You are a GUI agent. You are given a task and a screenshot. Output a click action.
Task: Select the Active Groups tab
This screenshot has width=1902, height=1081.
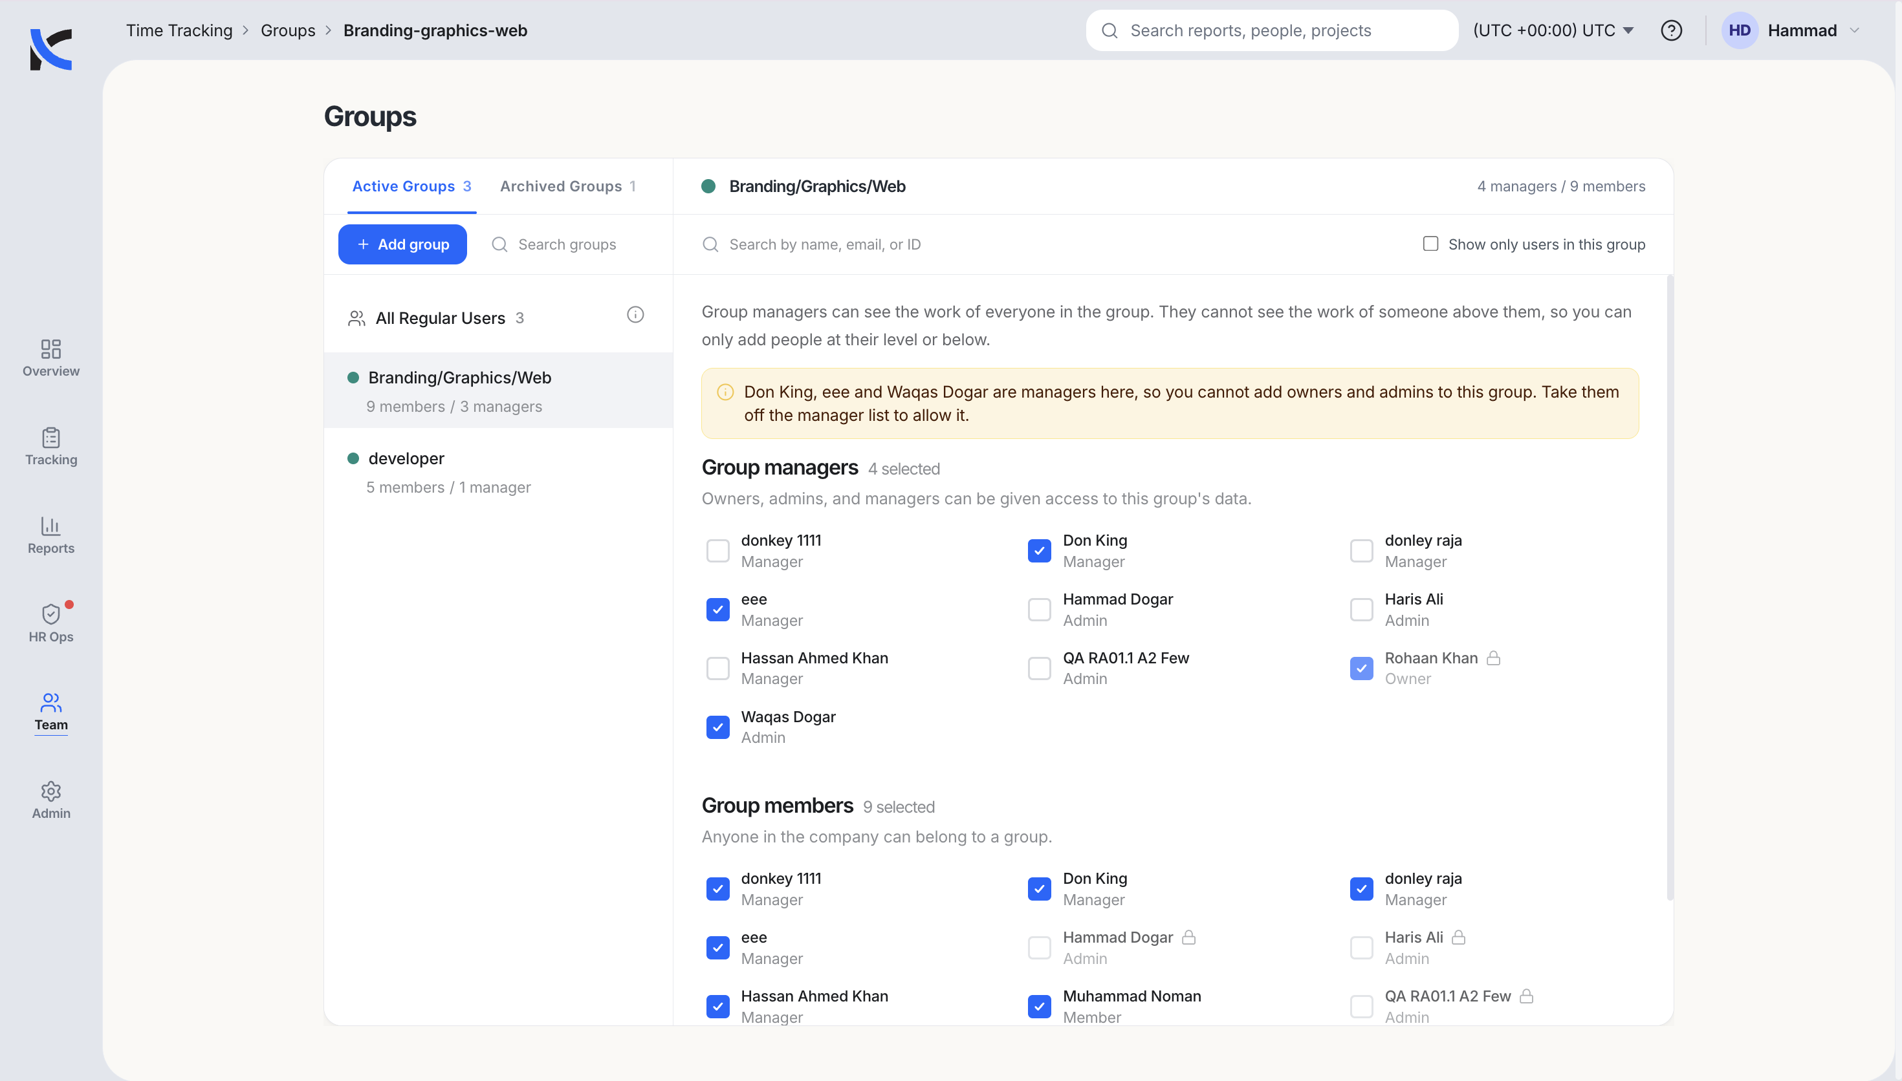click(411, 186)
